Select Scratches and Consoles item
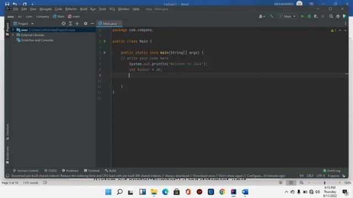Screen dimensions: 353x198 click(35, 40)
